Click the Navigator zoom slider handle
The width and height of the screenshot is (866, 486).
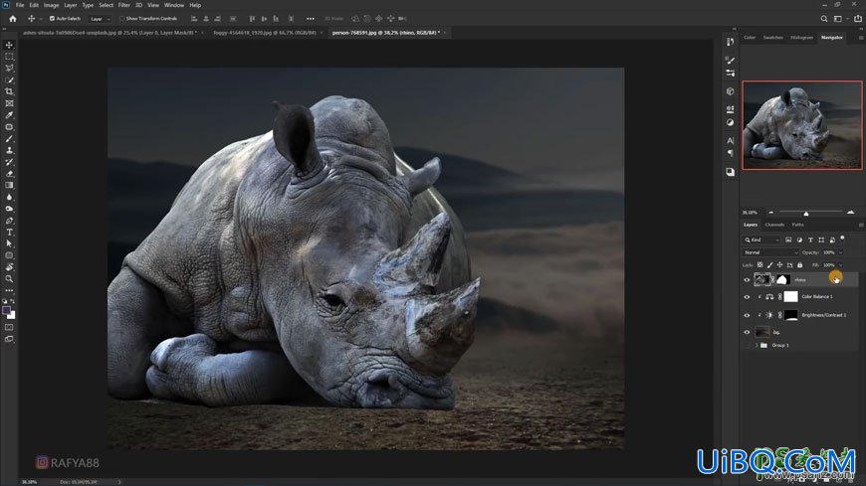point(806,214)
